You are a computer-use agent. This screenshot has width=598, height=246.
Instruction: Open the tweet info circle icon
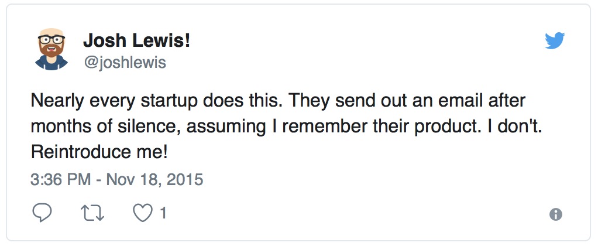pyautogui.click(x=556, y=214)
